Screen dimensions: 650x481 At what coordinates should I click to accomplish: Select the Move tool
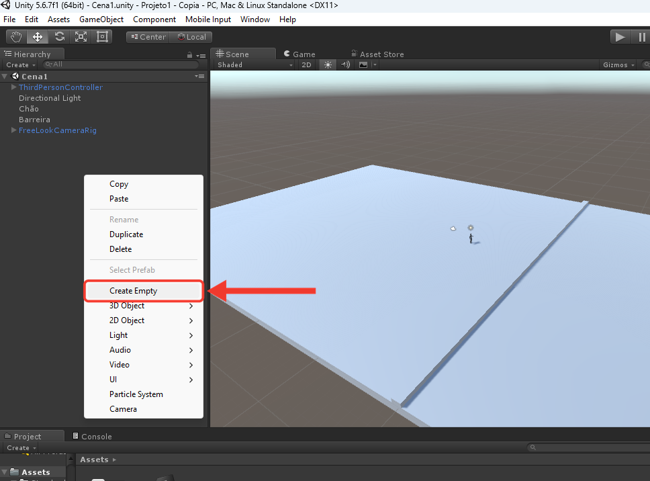point(38,37)
